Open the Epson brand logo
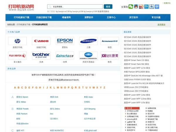 pyautogui.click(x=65, y=41)
